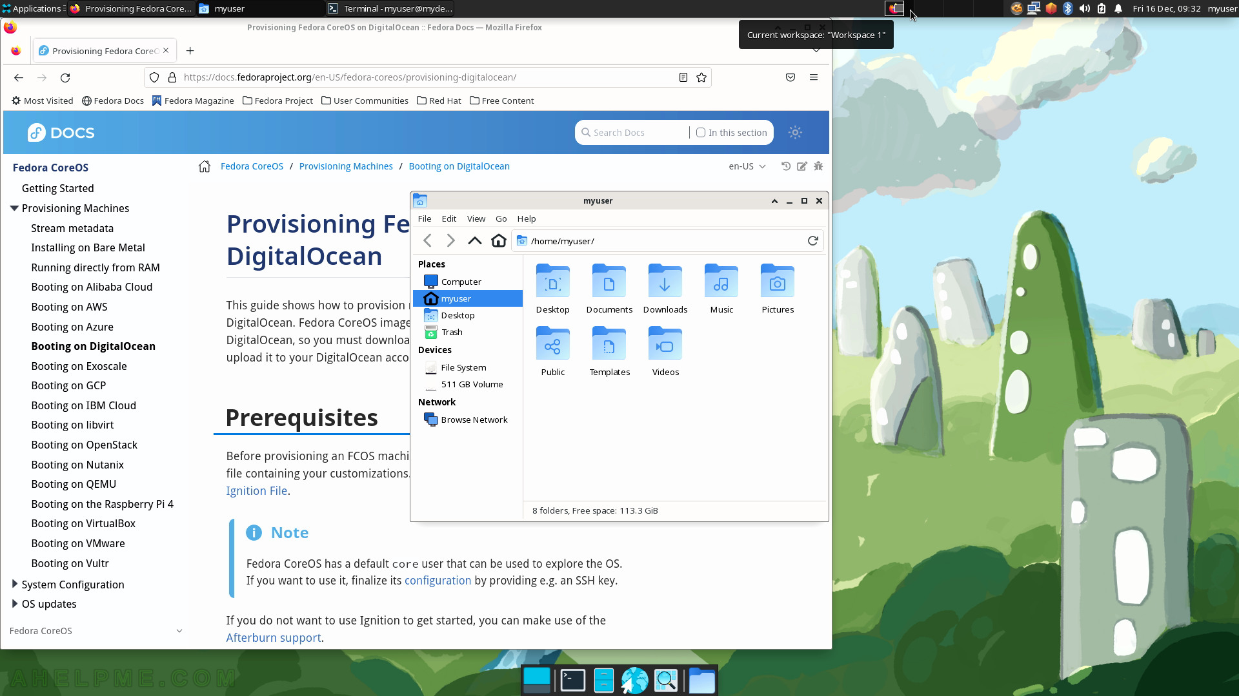Go back in the file manager
Image resolution: width=1239 pixels, height=696 pixels.
click(x=427, y=240)
